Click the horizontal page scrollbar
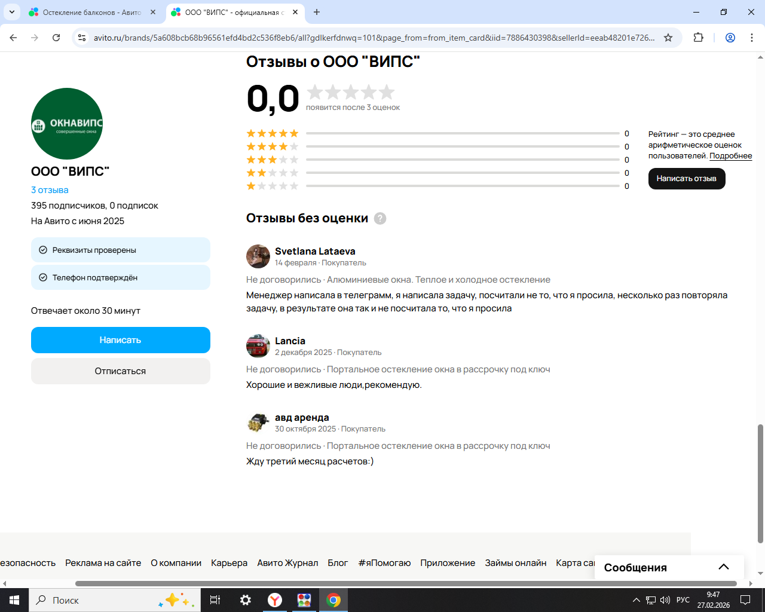The height and width of the screenshot is (612, 765). click(405, 583)
